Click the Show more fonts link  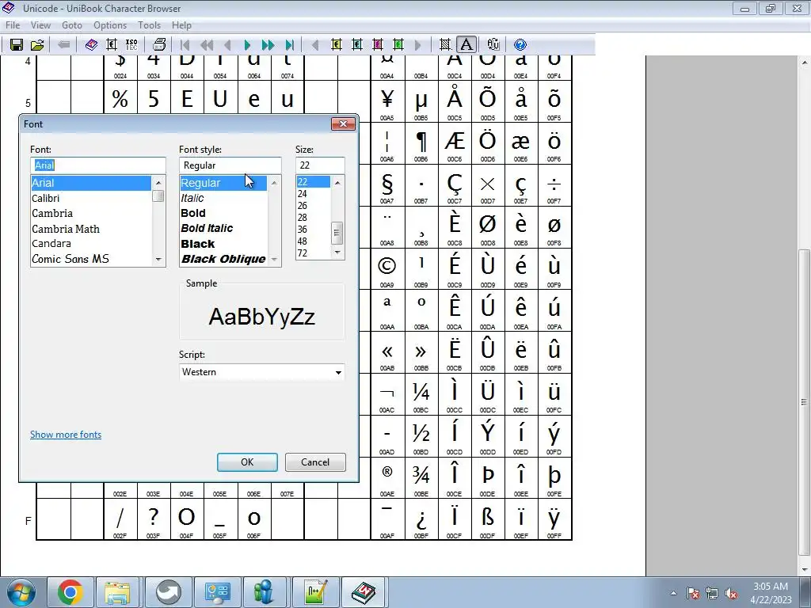tap(66, 435)
